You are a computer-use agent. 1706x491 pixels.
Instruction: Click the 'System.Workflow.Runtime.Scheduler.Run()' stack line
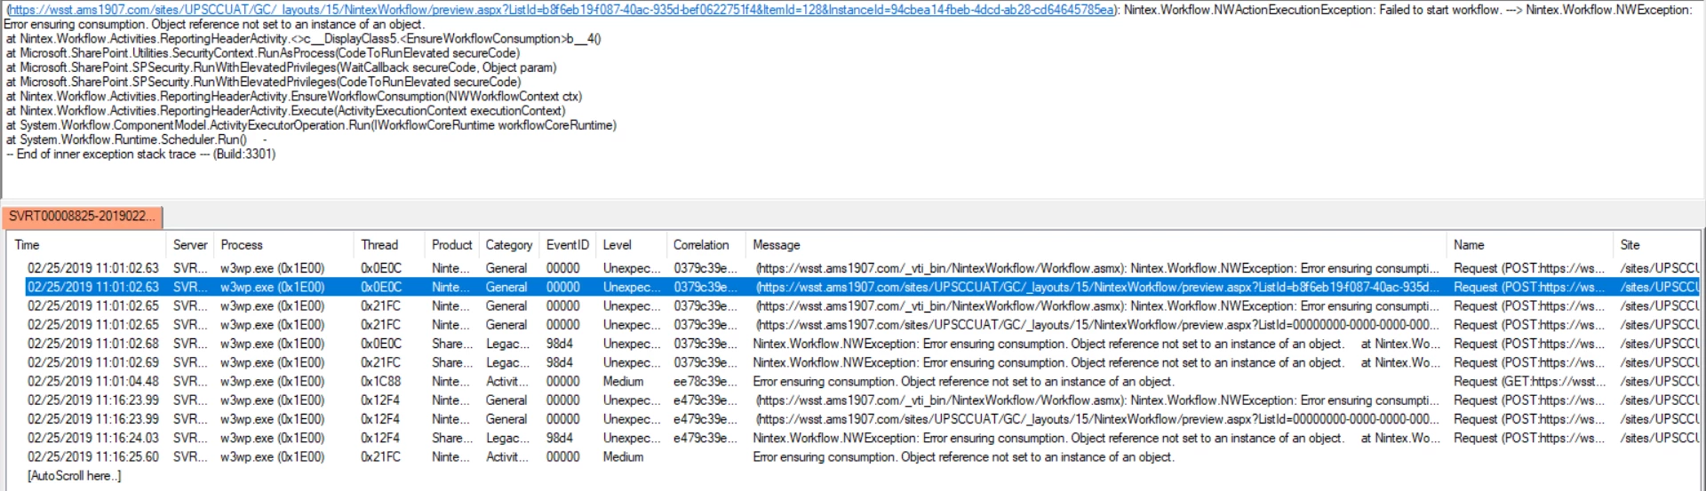click(126, 139)
